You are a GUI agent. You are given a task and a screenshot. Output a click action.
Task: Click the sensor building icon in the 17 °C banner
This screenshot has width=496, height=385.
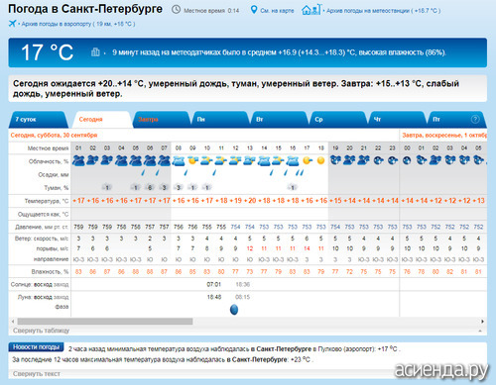(x=95, y=51)
